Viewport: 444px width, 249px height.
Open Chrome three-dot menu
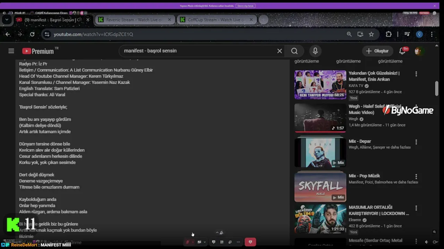(x=432, y=34)
